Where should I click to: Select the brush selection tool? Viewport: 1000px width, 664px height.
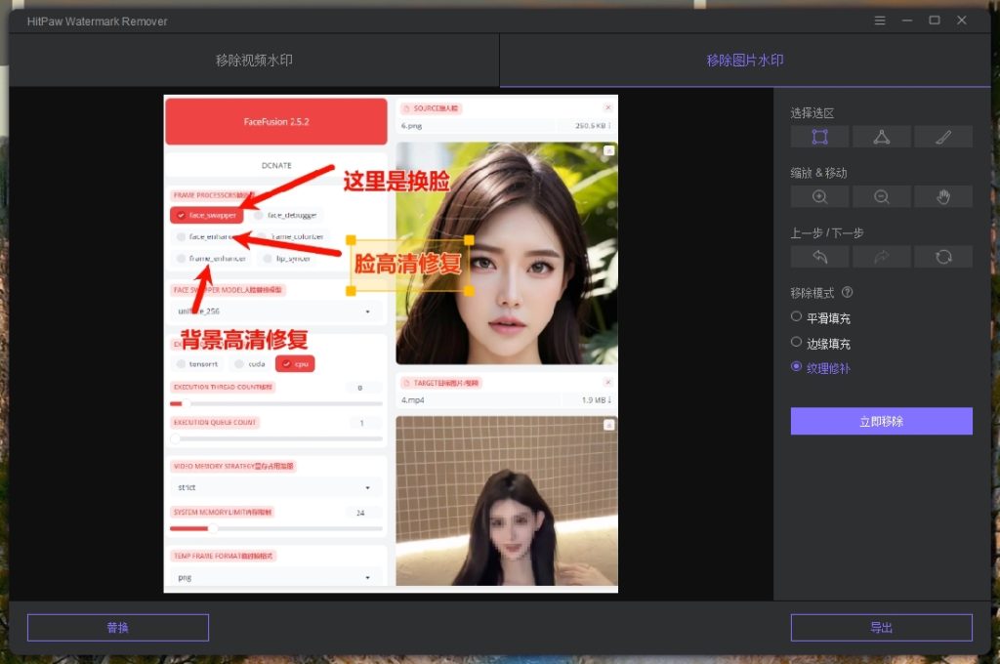[x=943, y=137]
